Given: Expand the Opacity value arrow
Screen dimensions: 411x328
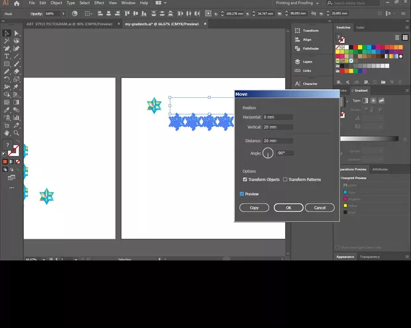Looking at the screenshot, I should point(64,13).
